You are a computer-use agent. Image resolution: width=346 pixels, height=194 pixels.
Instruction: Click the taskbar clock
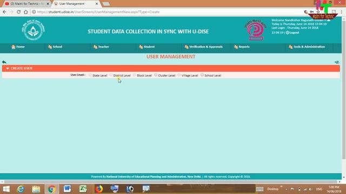click(x=334, y=189)
